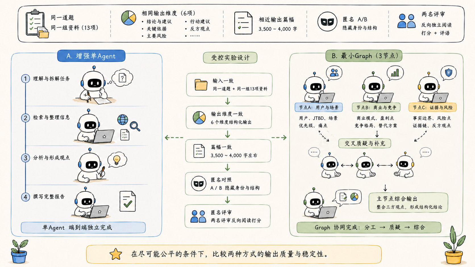Click the 理解与拆解任务 step label

click(51, 79)
